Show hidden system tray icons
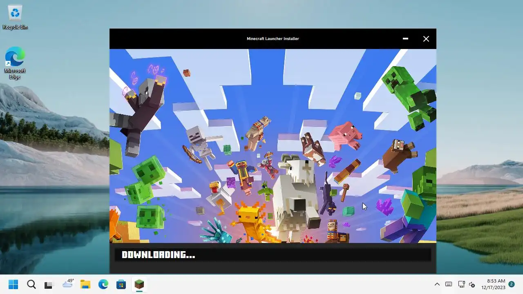 (x=437, y=284)
